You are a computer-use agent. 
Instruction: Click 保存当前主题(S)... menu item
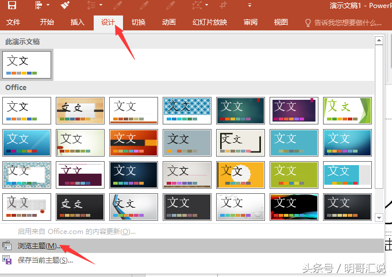(x=192, y=260)
